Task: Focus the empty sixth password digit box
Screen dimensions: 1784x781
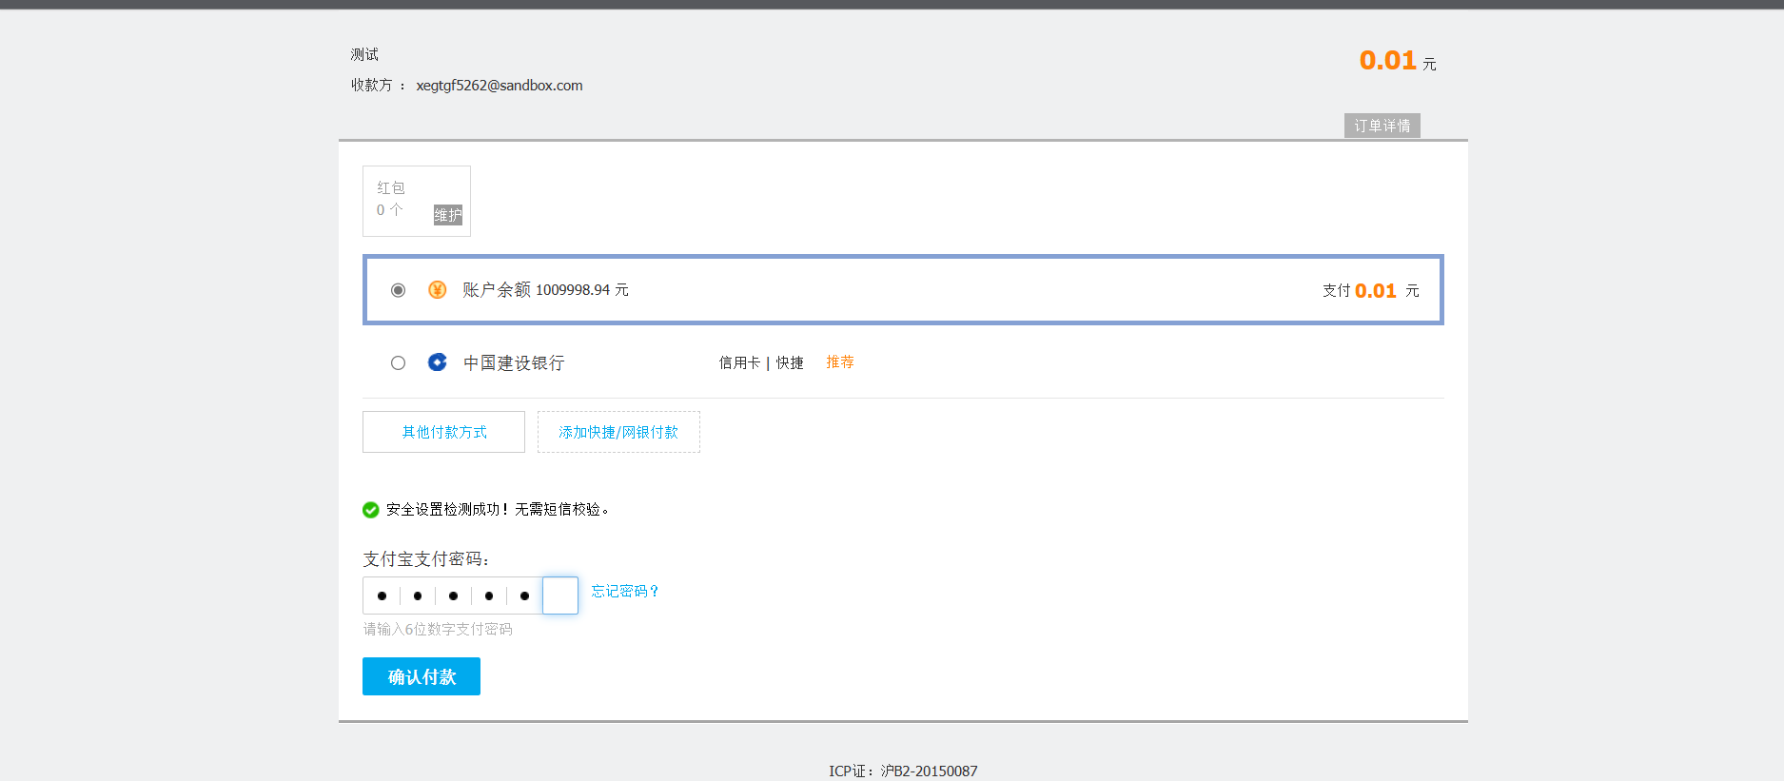Action: [x=560, y=596]
